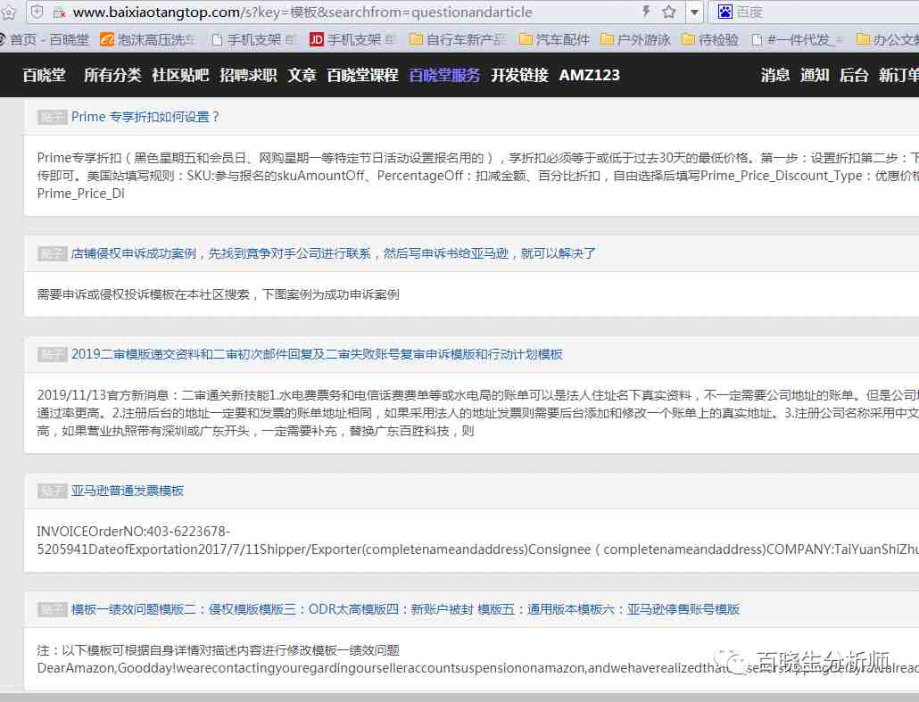919x702 pixels.
Task: Open the 待检验 bookmark folder
Action: 710,40
